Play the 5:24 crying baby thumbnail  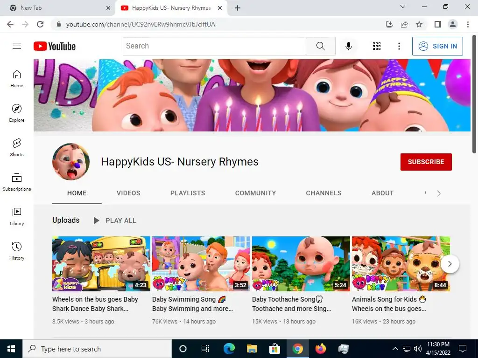[301, 264]
